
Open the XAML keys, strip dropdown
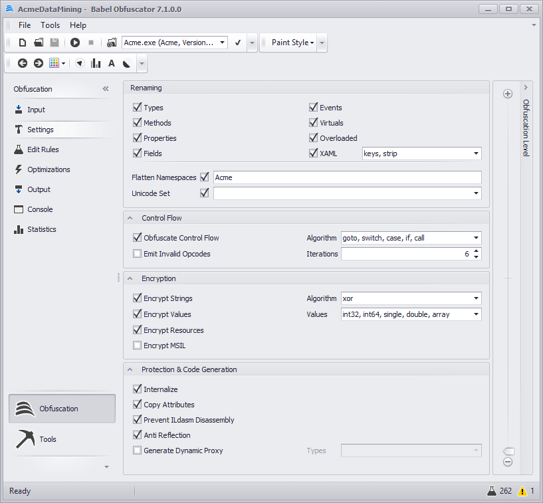coord(476,153)
